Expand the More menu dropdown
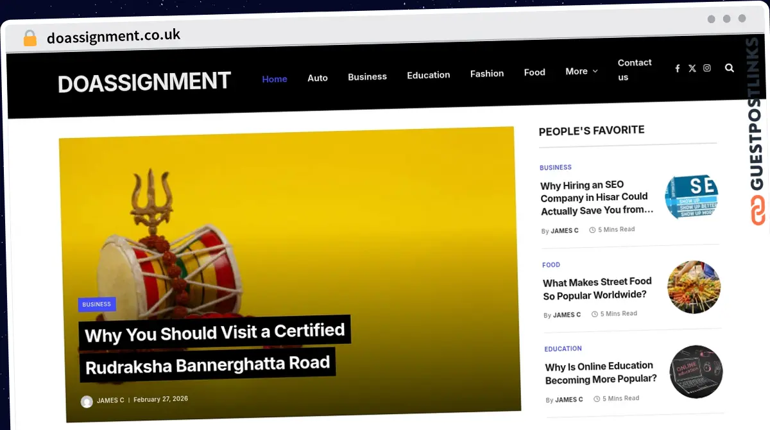Viewport: 770px width, 430px height. [581, 71]
